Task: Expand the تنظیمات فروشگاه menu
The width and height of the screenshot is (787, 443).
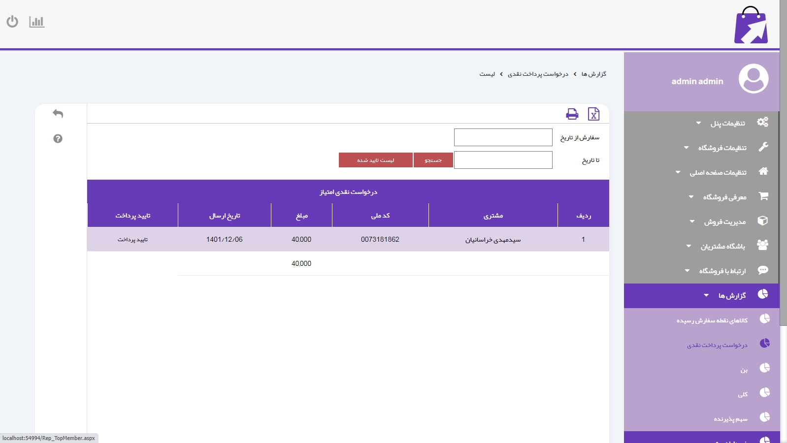Action: click(x=721, y=148)
